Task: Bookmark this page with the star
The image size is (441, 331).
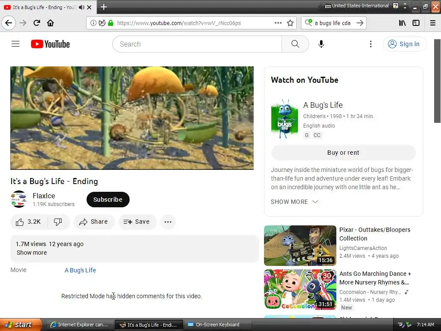Action: [x=290, y=23]
